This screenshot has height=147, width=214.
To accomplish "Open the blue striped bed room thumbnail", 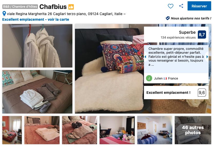I will [155, 130].
